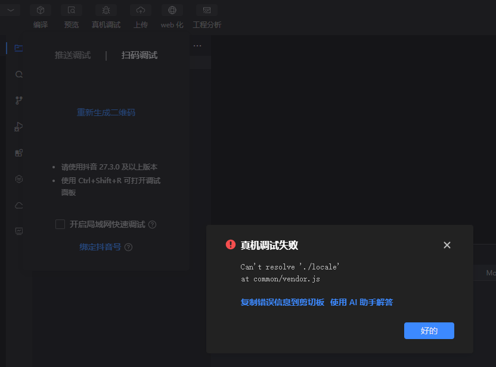Close the 真机调试失败 error dialog
This screenshot has height=367, width=496.
pyautogui.click(x=447, y=245)
